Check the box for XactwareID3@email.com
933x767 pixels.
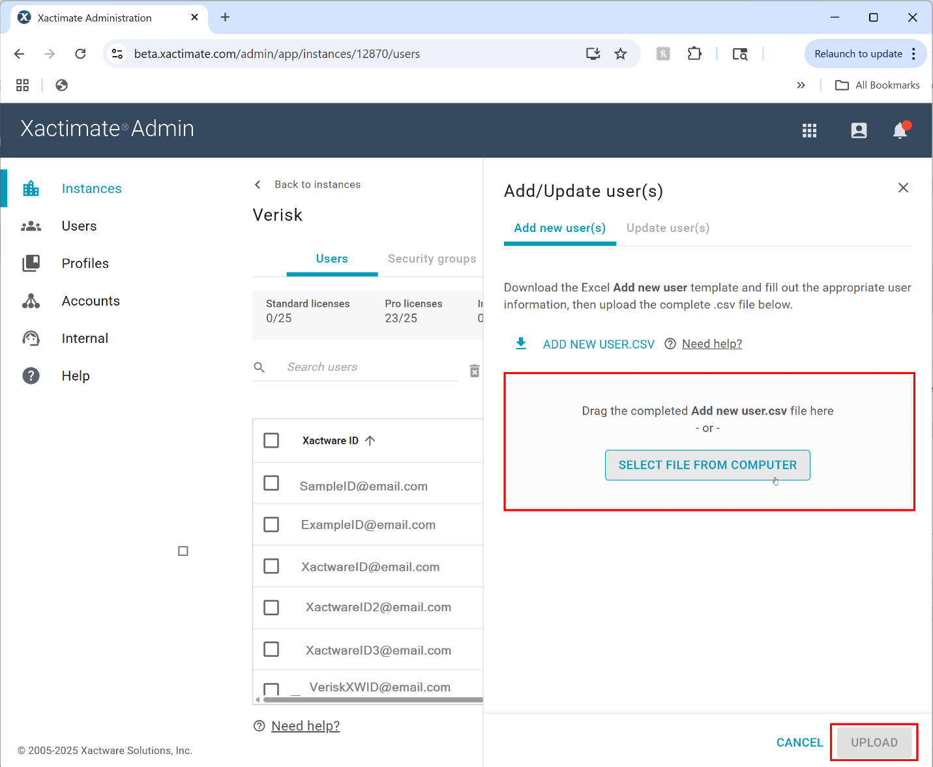tap(271, 649)
